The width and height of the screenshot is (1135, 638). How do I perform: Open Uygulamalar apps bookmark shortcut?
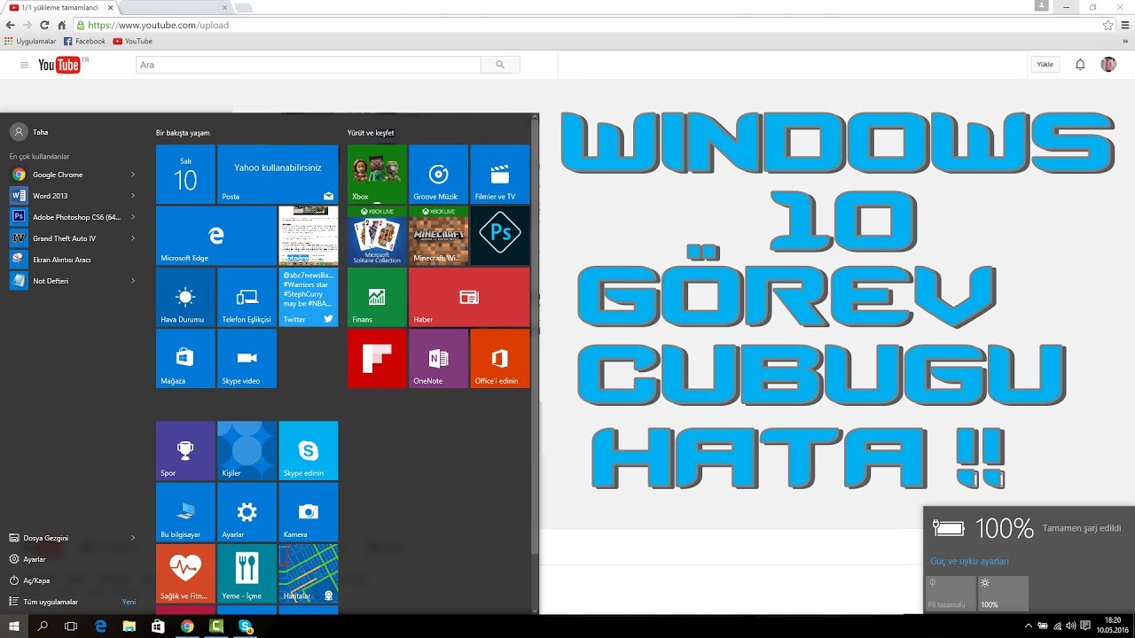[30, 41]
